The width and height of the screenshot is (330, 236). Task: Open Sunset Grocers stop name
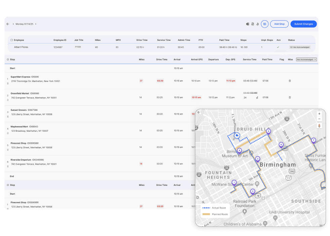18,110
